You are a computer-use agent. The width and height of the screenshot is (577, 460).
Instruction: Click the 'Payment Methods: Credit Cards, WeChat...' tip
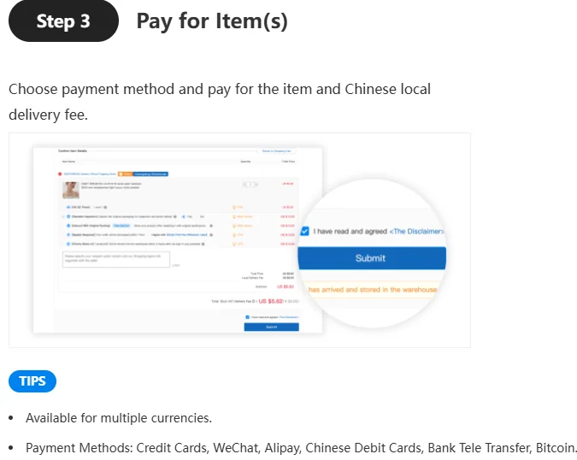(x=301, y=448)
